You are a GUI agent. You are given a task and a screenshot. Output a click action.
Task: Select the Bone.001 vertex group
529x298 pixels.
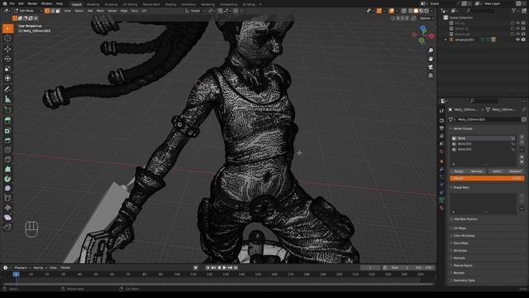[483, 144]
